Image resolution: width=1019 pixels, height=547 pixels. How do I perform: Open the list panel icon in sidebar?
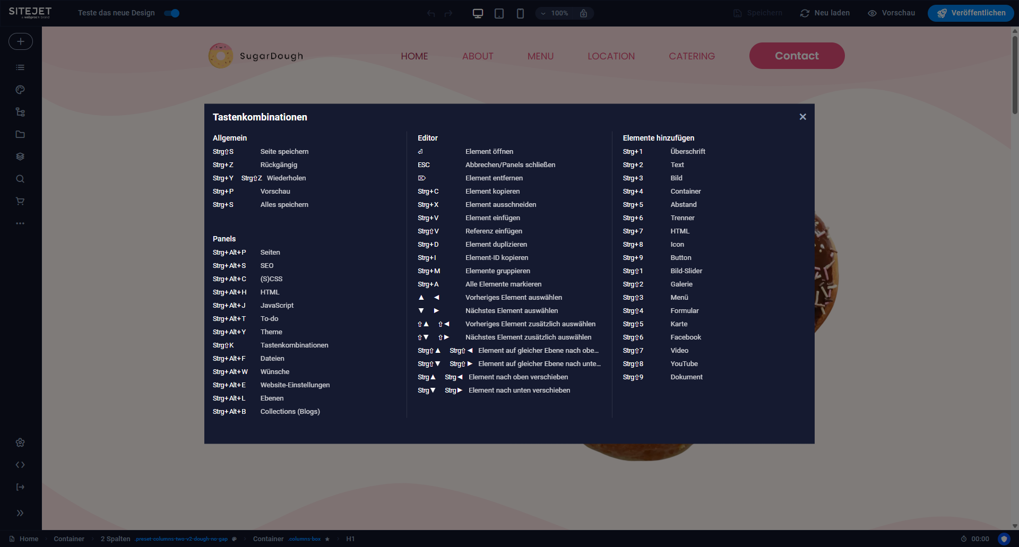(x=20, y=67)
